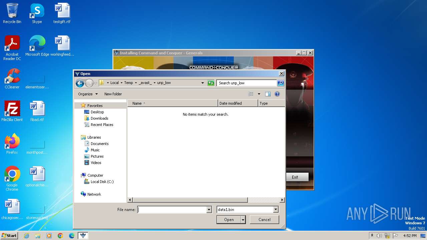Expand the address bar previous locations dropdown
The width and height of the screenshot is (427, 240).
(x=202, y=83)
